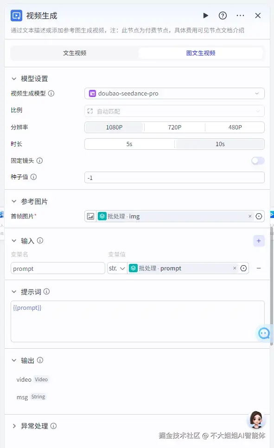This screenshot has width=274, height=448.
Task: Show info for 种子值
Action: point(33,177)
